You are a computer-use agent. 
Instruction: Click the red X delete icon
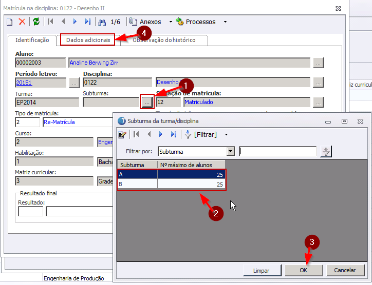click(22, 22)
